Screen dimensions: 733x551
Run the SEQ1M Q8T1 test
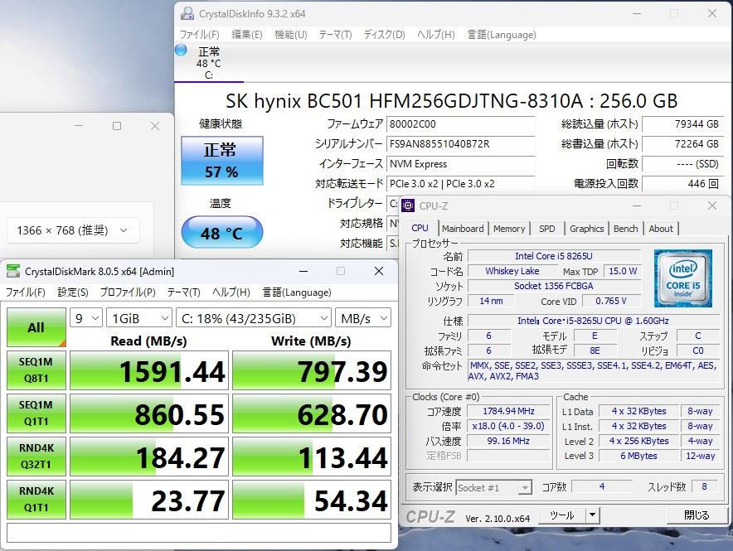pos(36,370)
